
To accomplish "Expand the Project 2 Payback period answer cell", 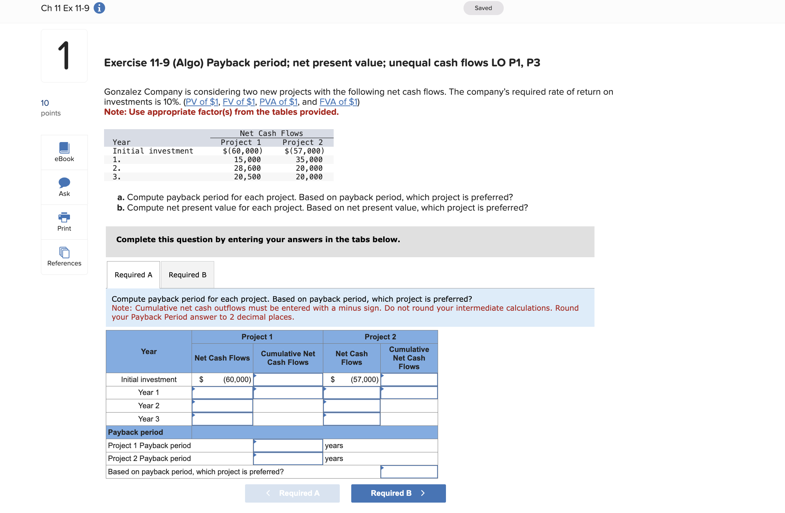I will pos(287,458).
